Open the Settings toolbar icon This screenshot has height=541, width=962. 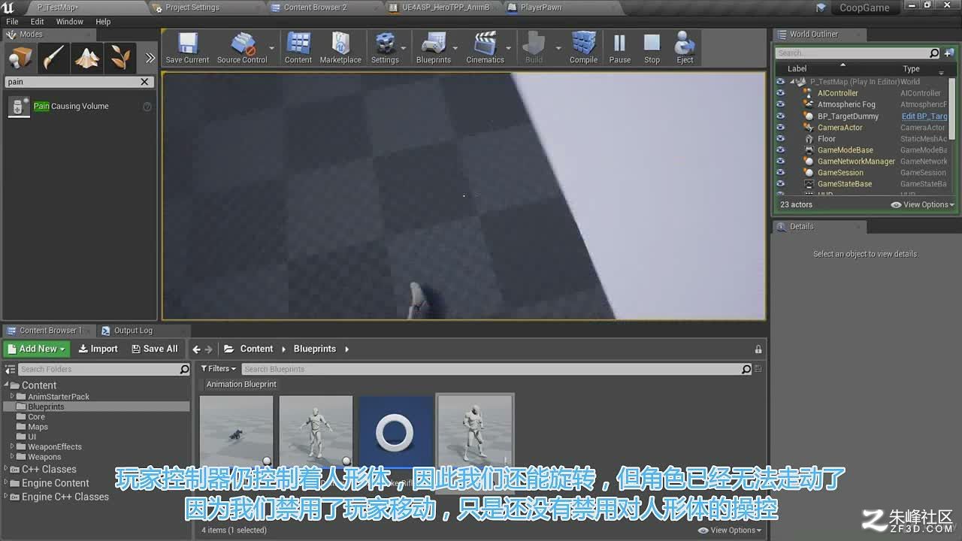point(385,47)
